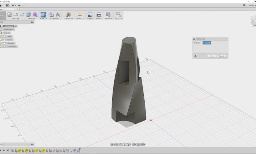Click the Select tool icon
This screenshot has height=154, width=256.
pos(118,15)
